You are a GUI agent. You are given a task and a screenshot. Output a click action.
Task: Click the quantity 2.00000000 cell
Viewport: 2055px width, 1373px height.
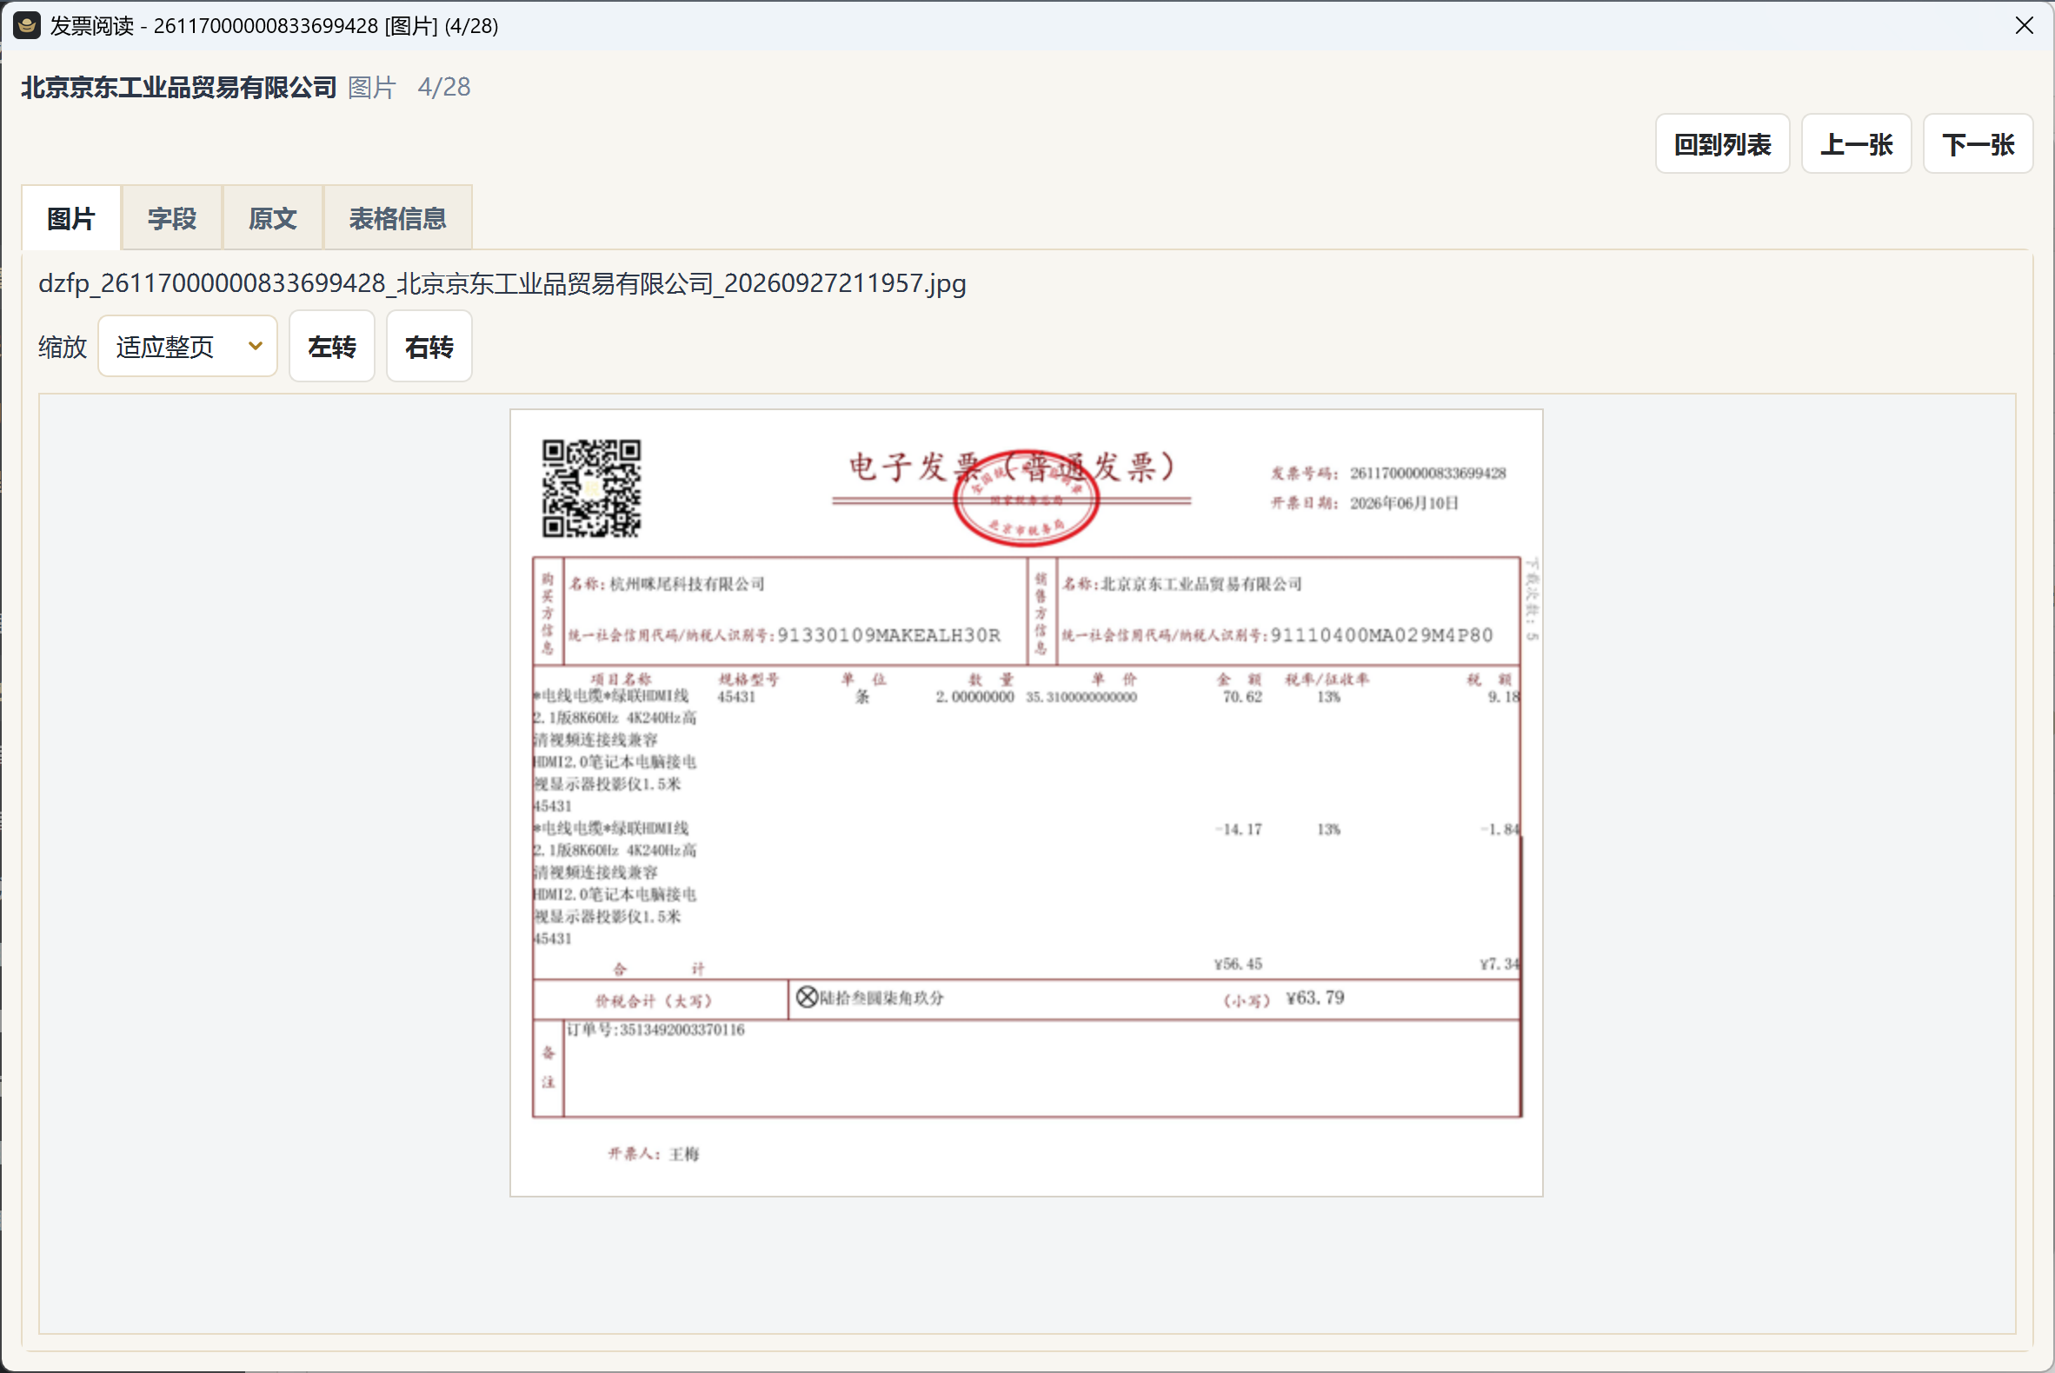pos(974,697)
